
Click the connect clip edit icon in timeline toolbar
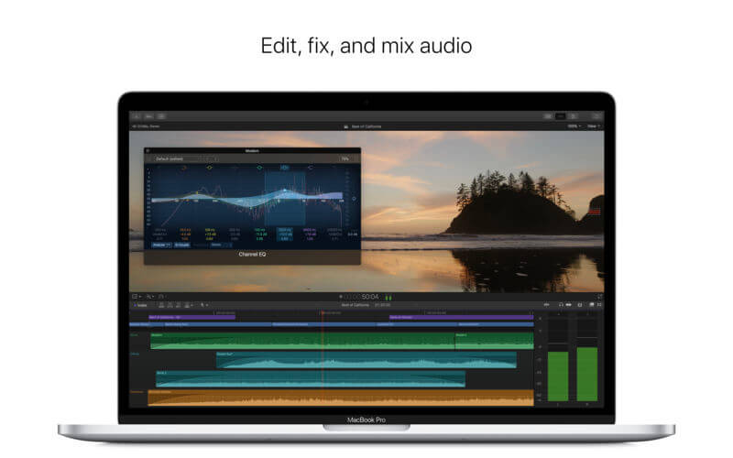pyautogui.click(x=161, y=305)
